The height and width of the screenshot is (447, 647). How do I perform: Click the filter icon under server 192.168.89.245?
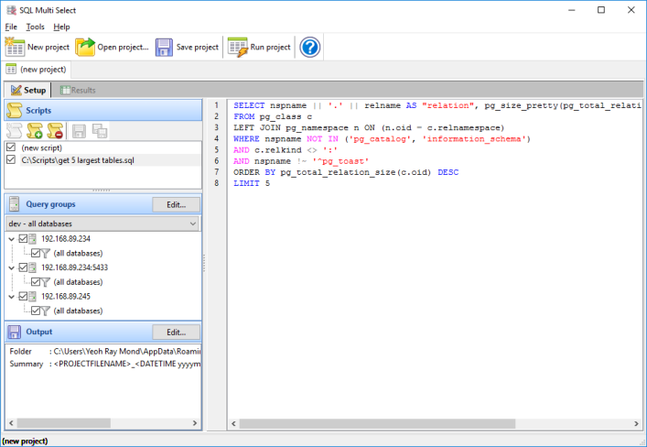44,311
